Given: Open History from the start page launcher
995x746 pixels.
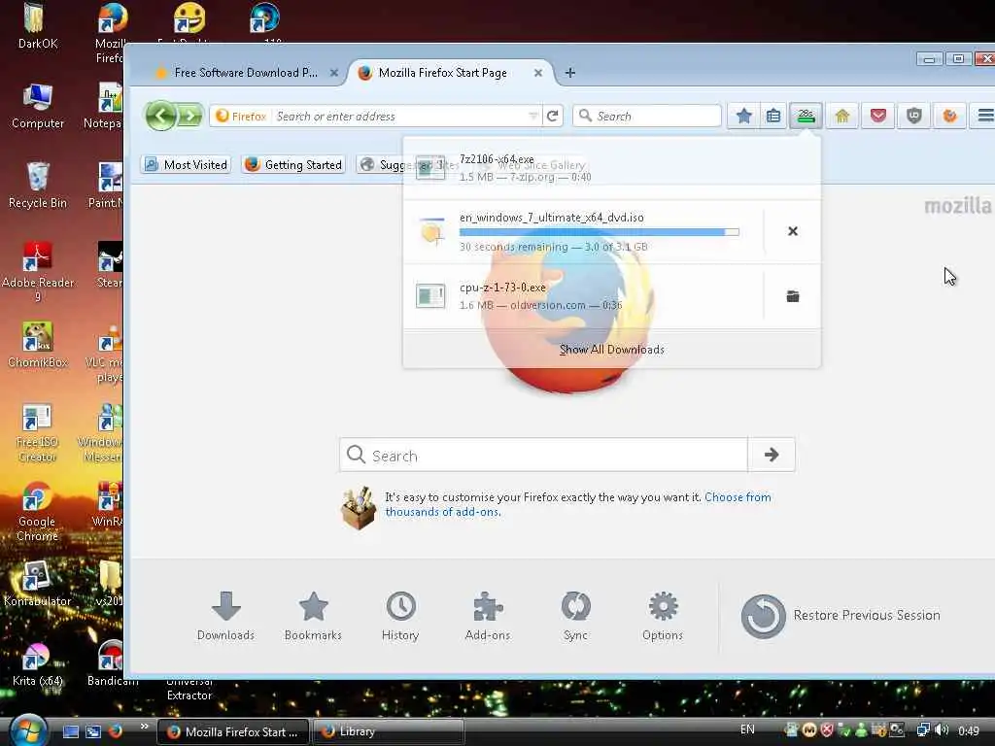Looking at the screenshot, I should click(x=400, y=617).
